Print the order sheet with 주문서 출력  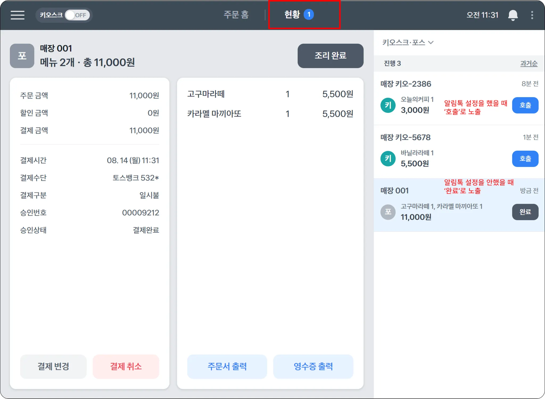coord(227,366)
